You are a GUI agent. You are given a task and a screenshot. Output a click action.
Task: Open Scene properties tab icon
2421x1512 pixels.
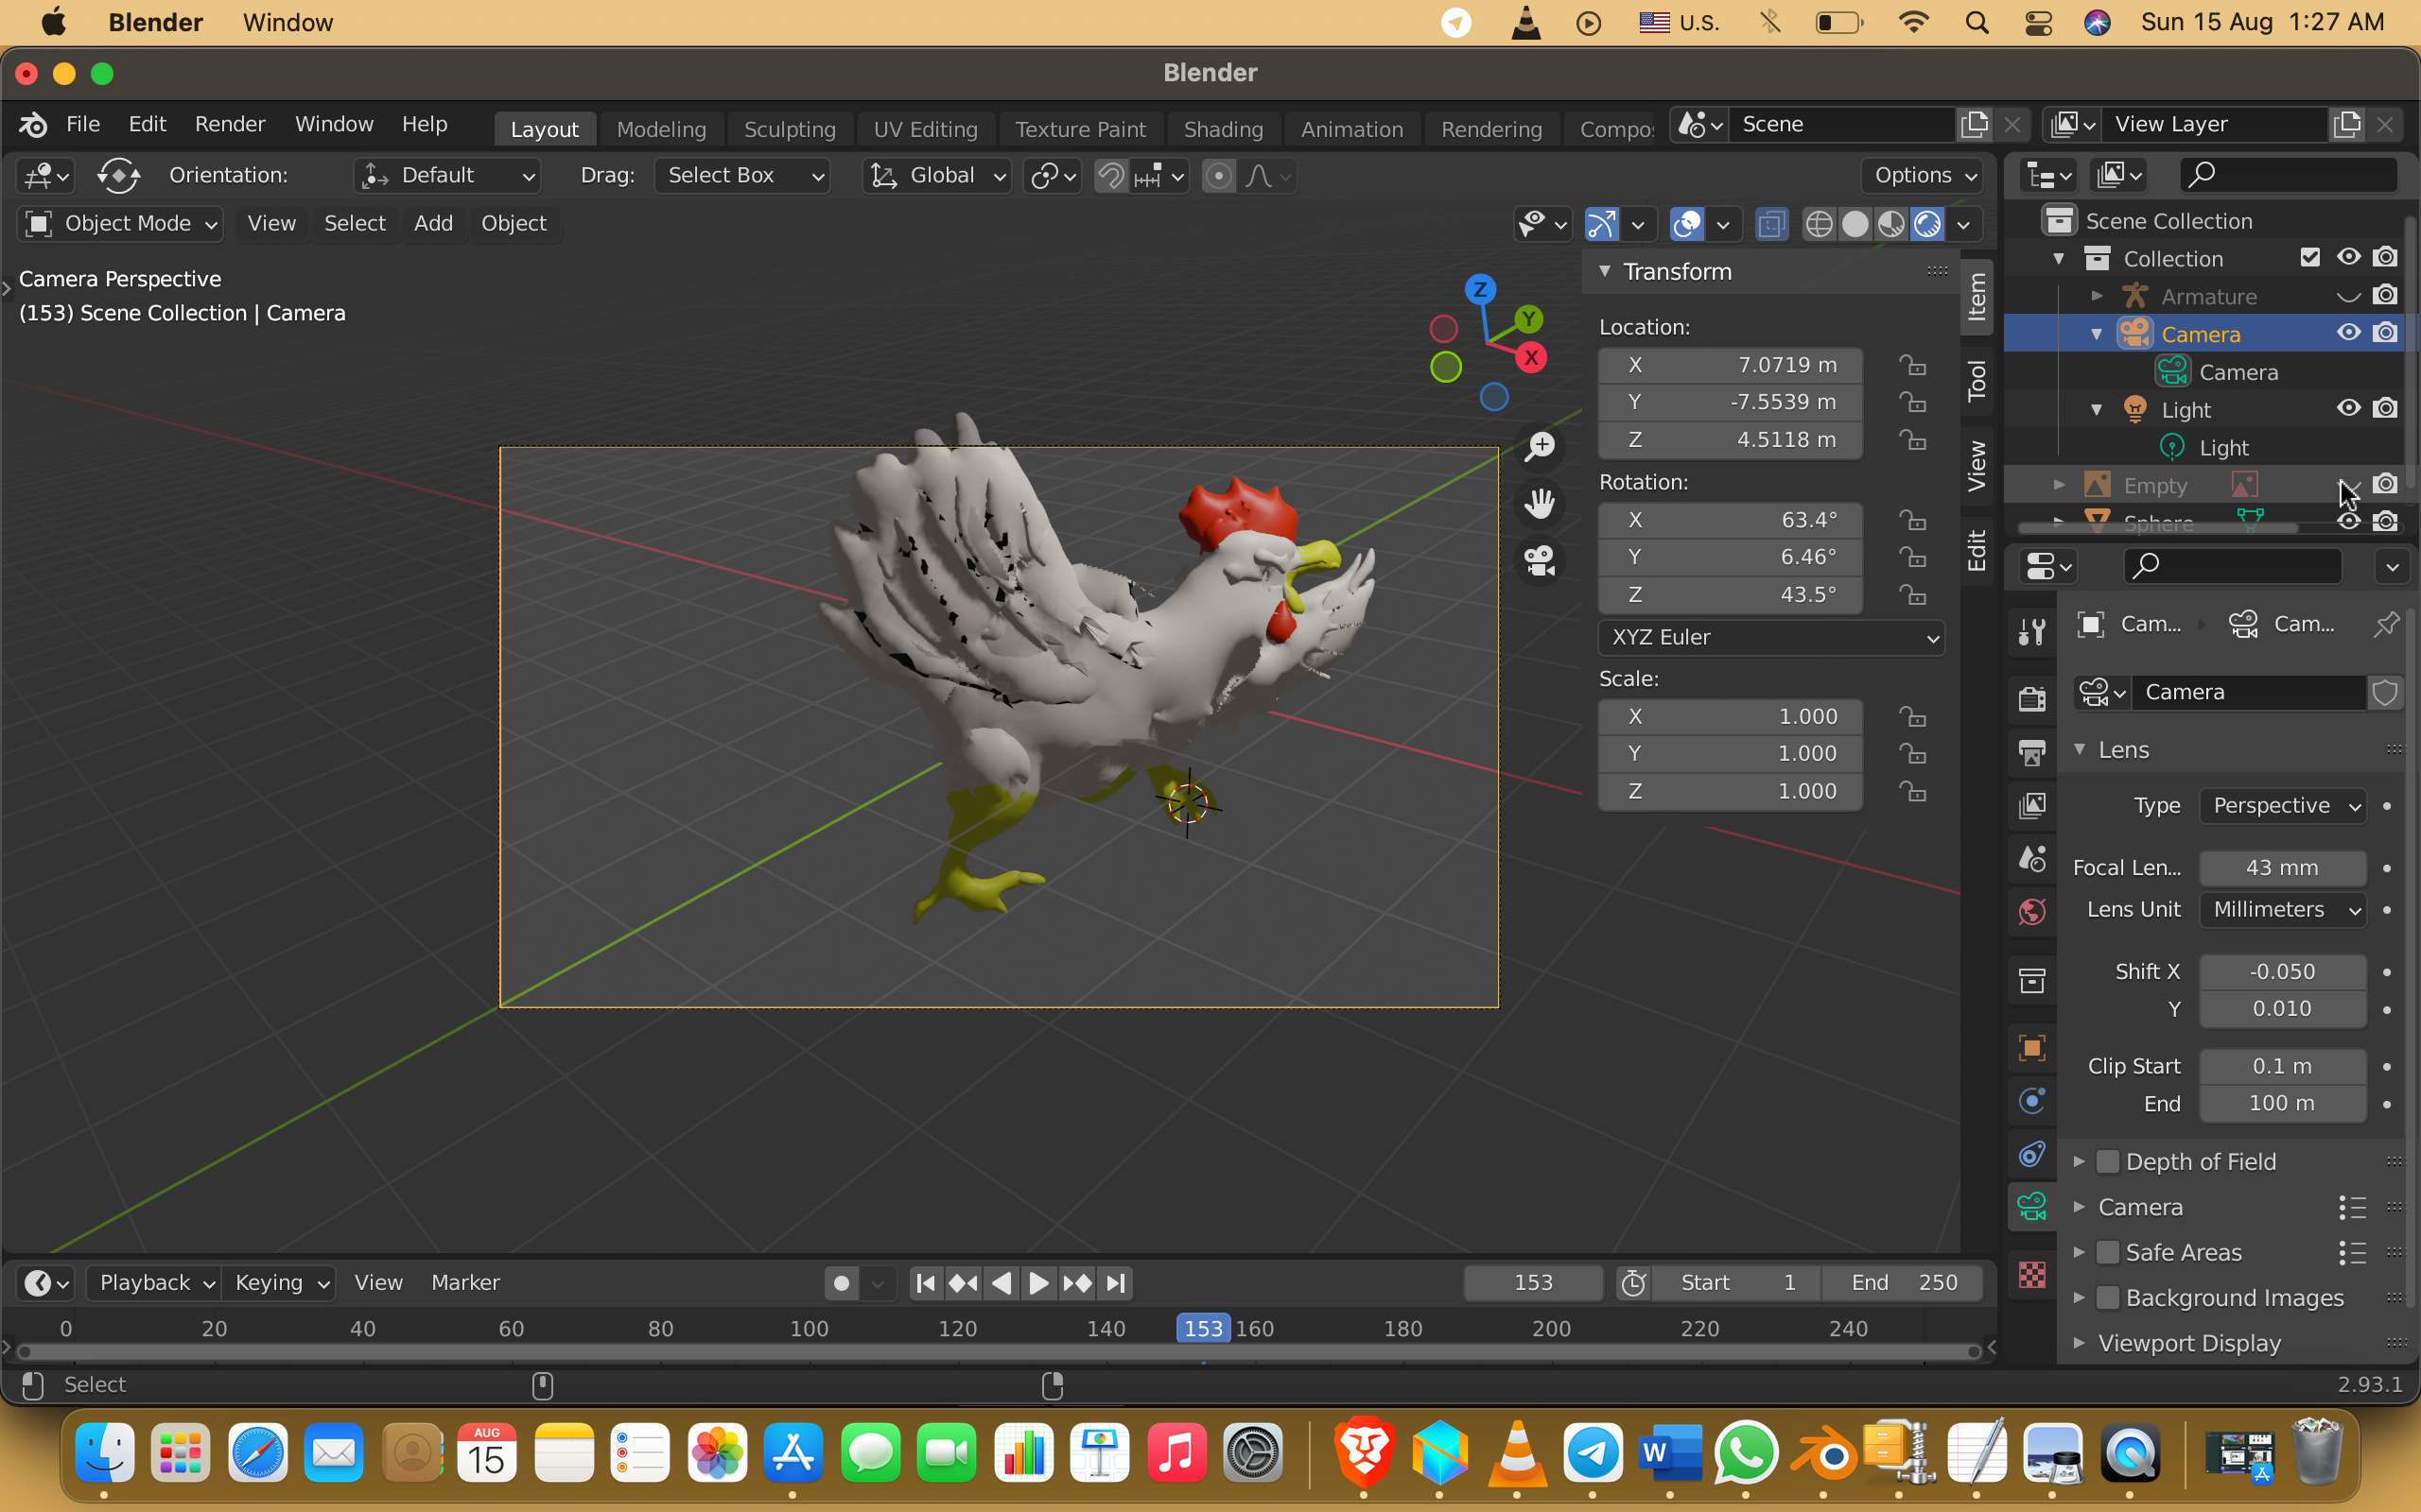pyautogui.click(x=2031, y=859)
